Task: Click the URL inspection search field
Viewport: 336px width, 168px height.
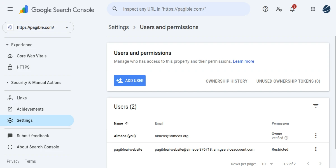Action: [x=179, y=9]
